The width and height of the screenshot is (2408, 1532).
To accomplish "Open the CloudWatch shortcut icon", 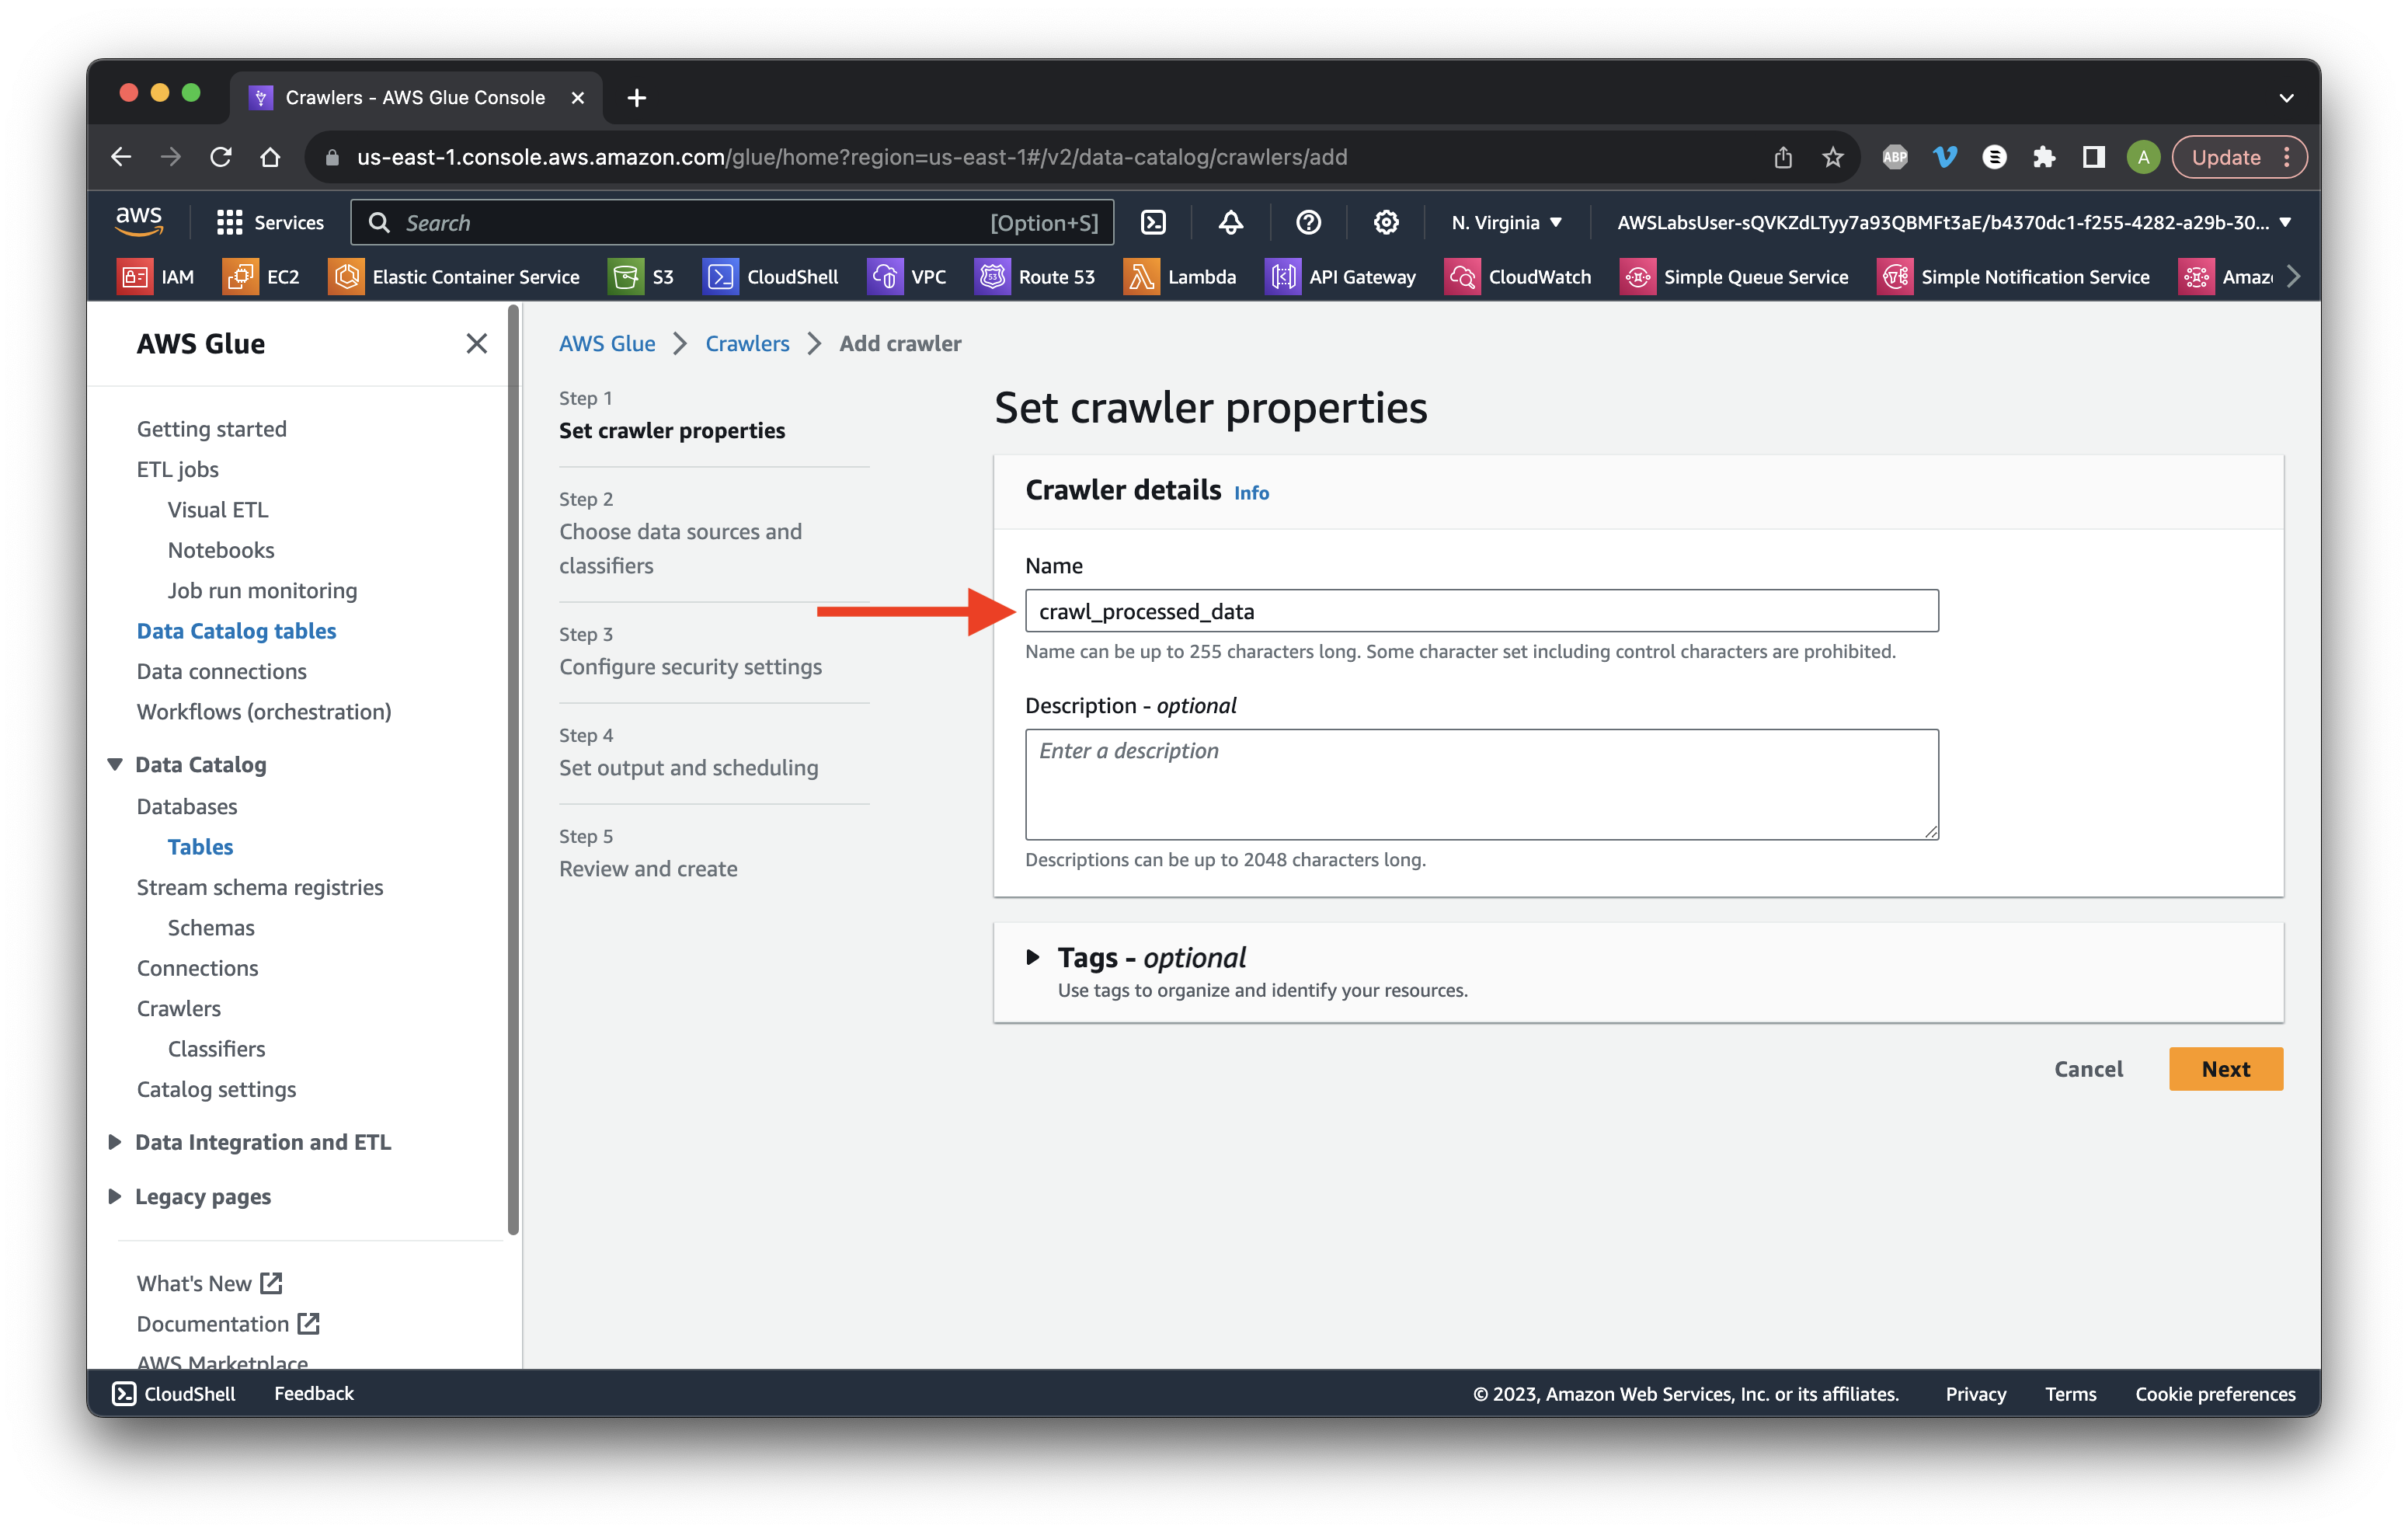I will [x=1461, y=277].
